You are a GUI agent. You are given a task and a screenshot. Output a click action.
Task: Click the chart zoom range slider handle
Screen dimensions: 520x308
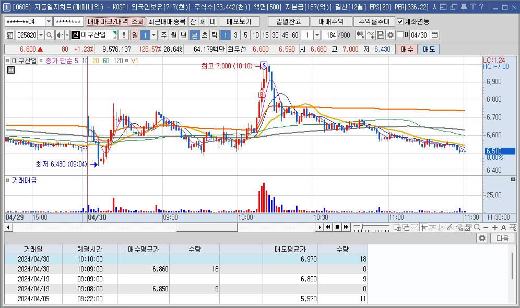(x=362, y=227)
